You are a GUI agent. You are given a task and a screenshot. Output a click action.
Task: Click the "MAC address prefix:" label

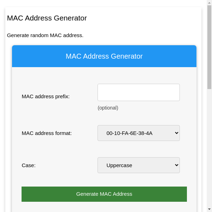[46, 96]
